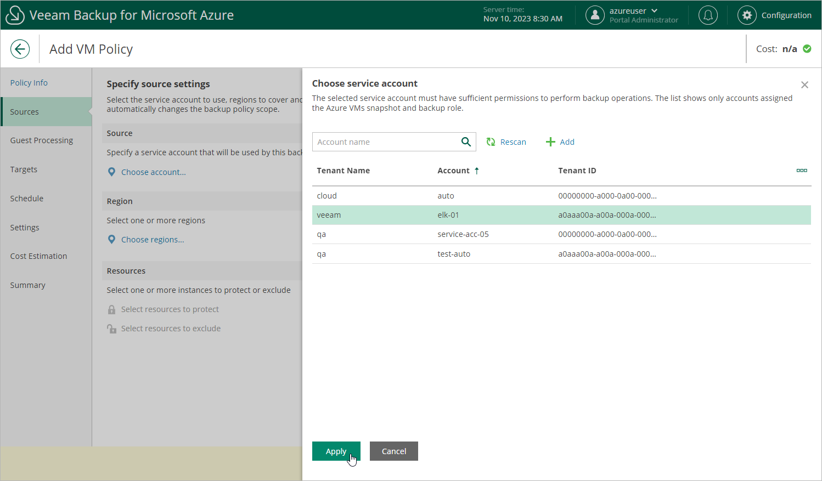Click the Account column header
Image resolution: width=822 pixels, height=481 pixels.
pos(453,171)
